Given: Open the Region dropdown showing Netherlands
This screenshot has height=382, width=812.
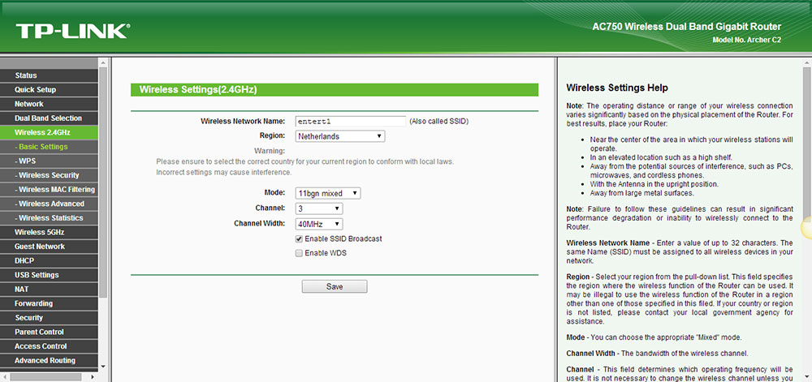Looking at the screenshot, I should (339, 136).
